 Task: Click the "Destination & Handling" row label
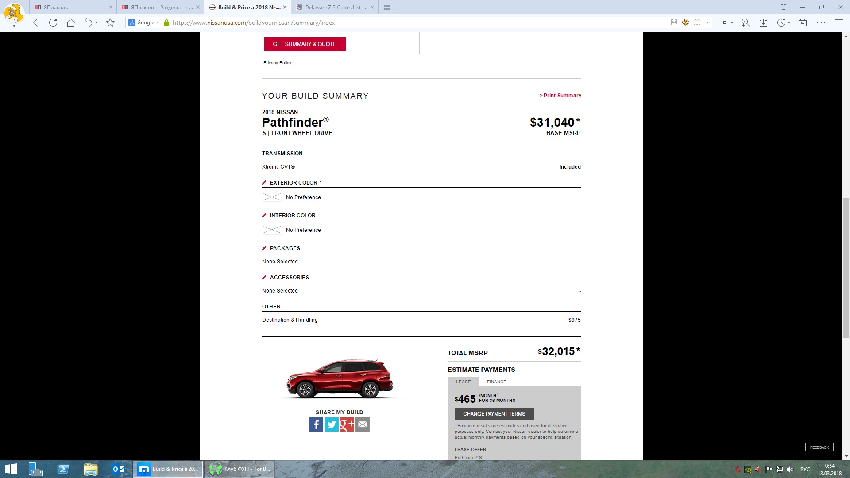pos(290,320)
